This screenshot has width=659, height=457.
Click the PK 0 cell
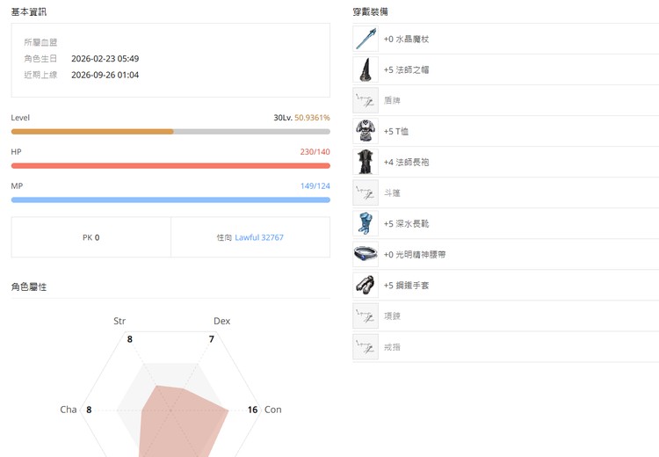91,237
